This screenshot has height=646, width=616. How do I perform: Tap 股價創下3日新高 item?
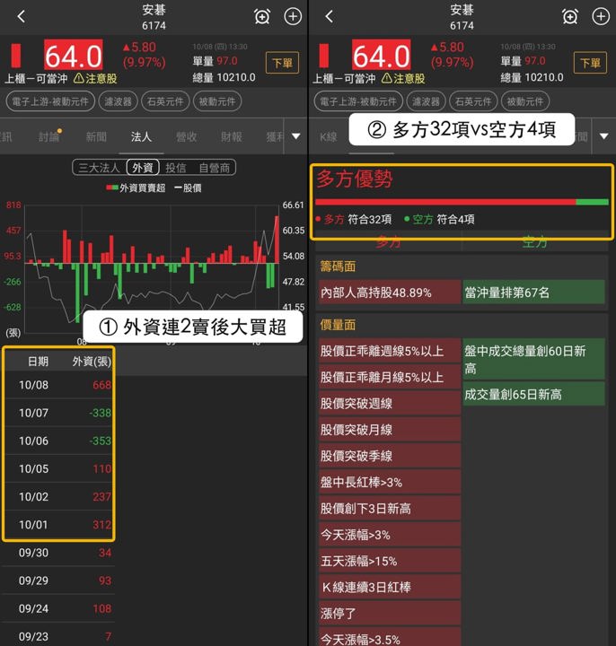pos(390,509)
